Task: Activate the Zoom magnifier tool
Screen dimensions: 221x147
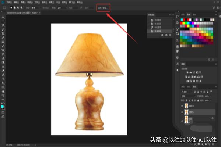Action: pos(3,95)
